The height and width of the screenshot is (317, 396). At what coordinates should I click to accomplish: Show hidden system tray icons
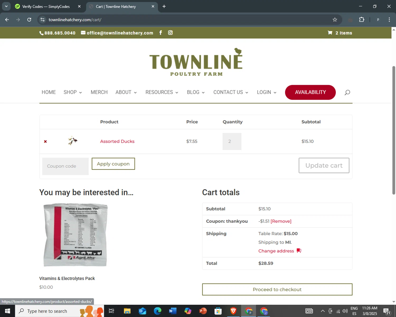(x=323, y=311)
